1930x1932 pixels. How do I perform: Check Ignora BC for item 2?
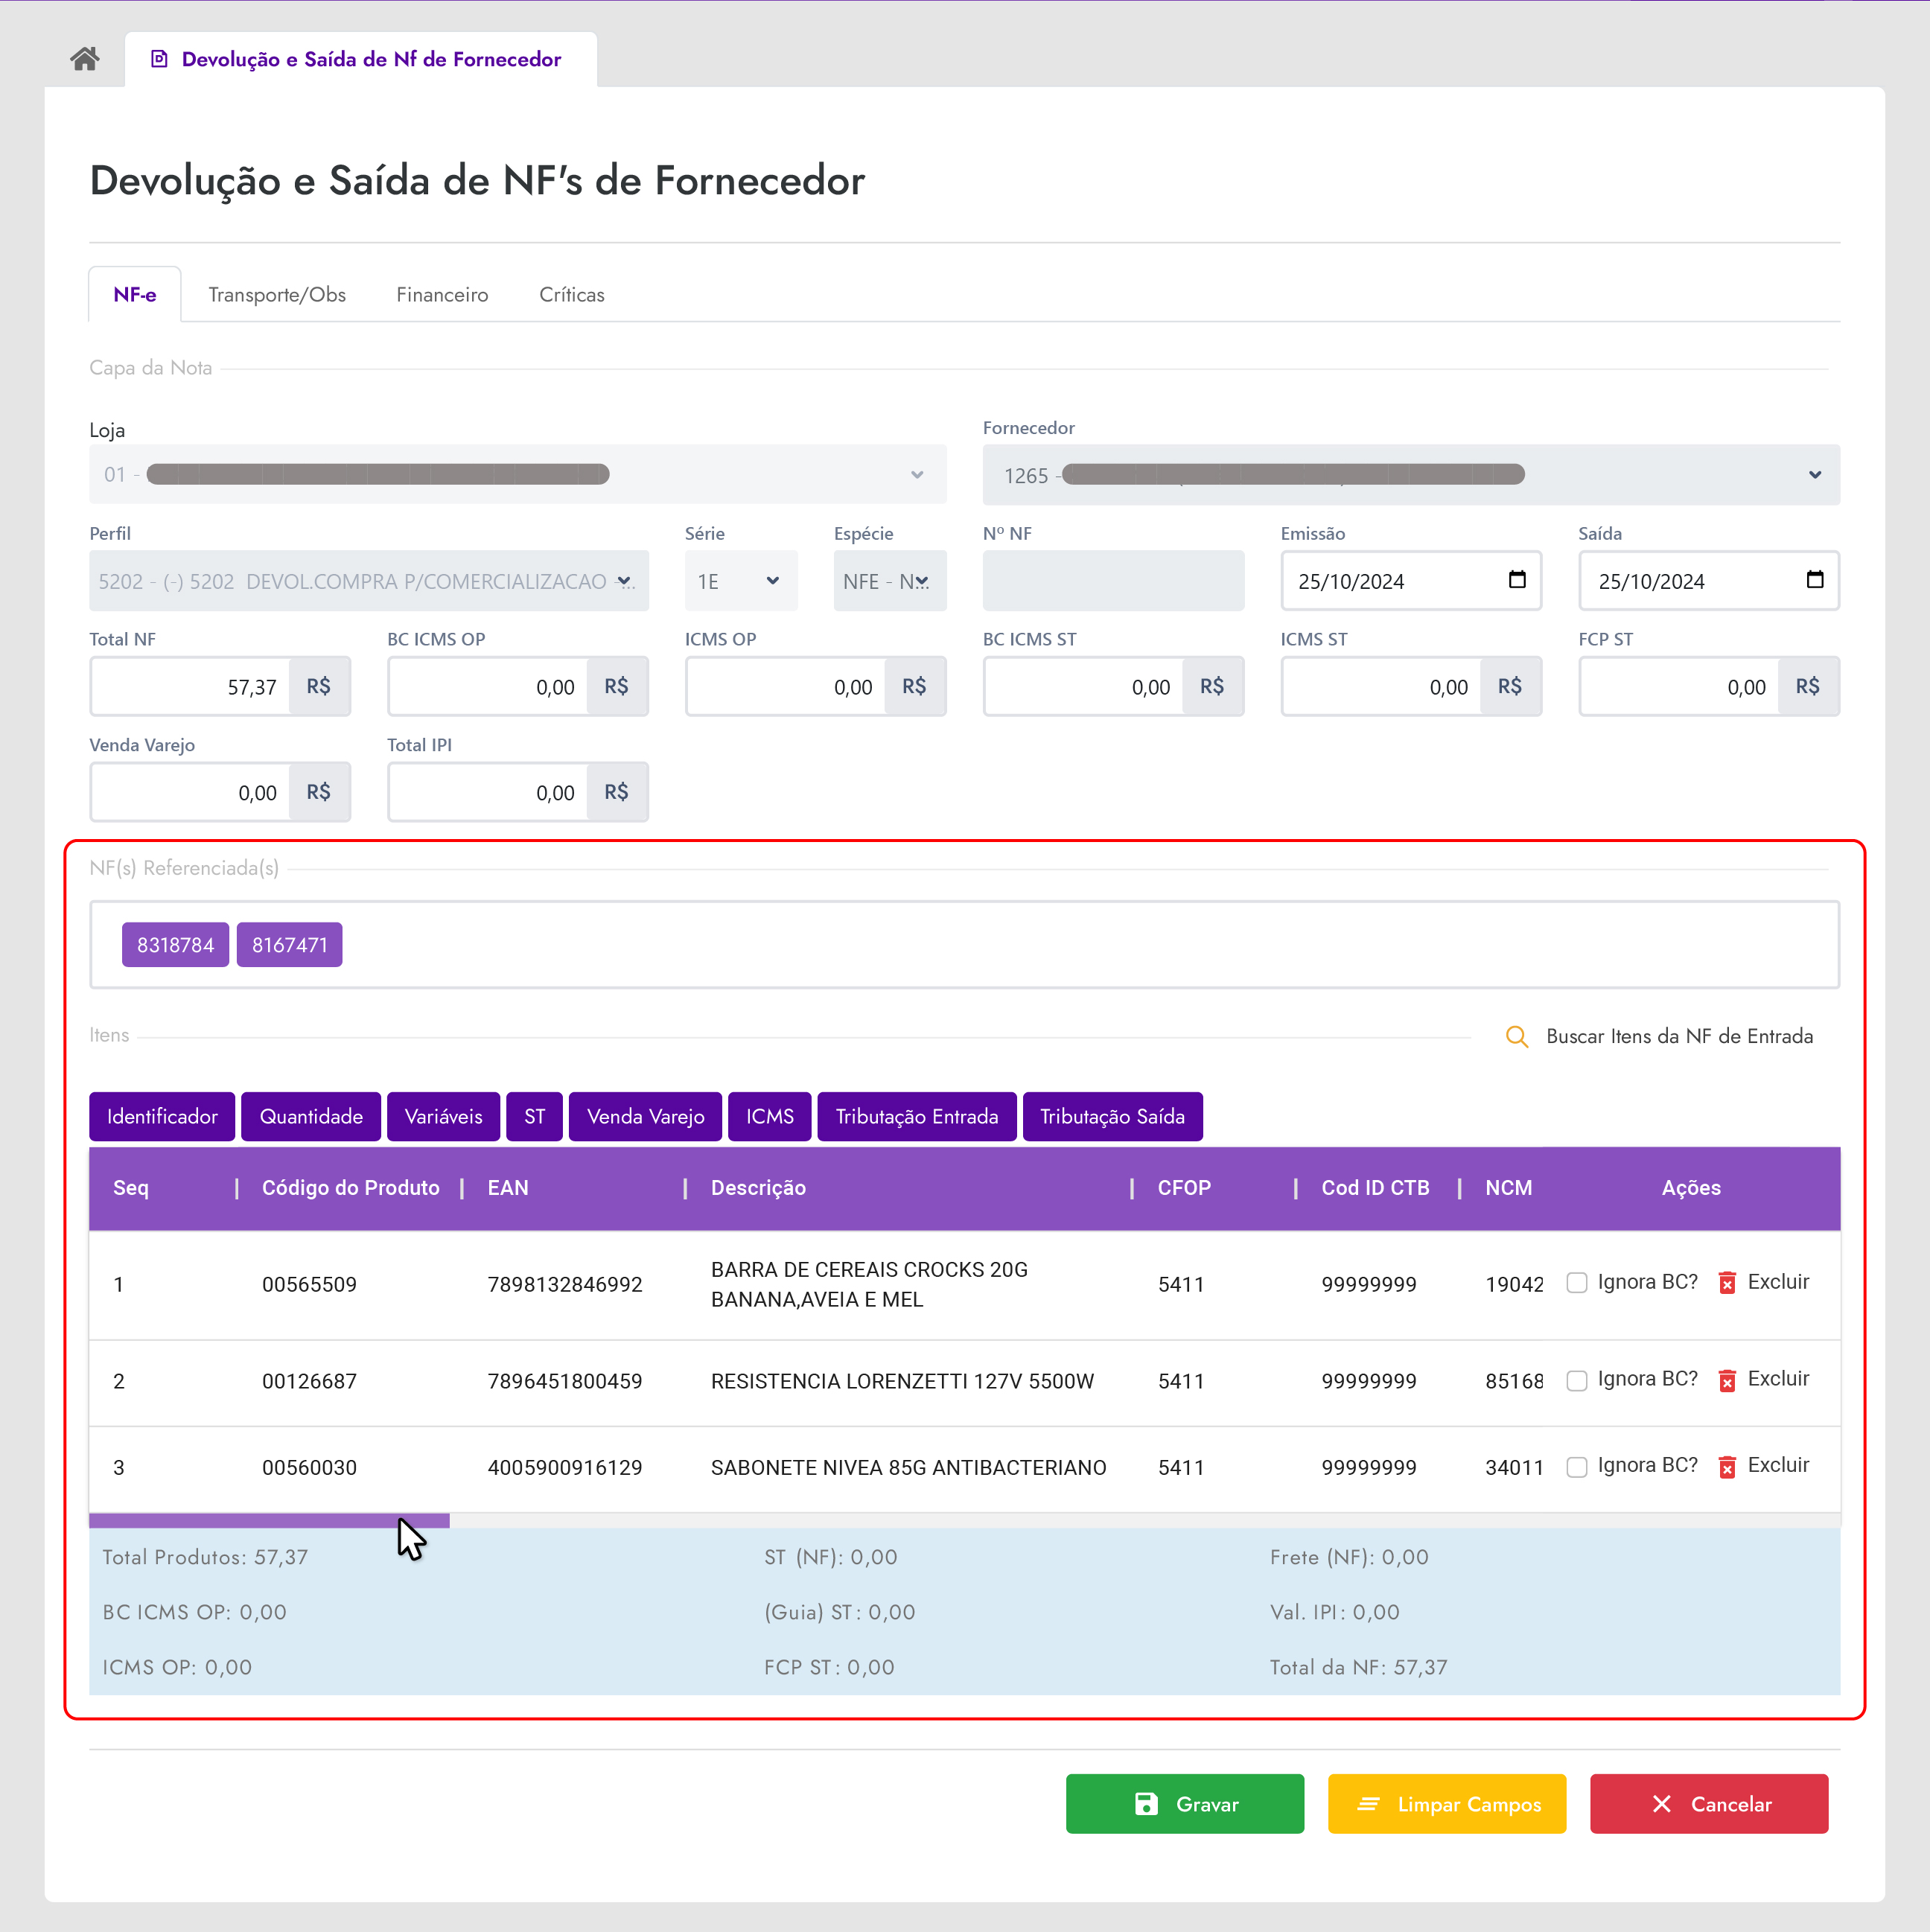[1577, 1380]
